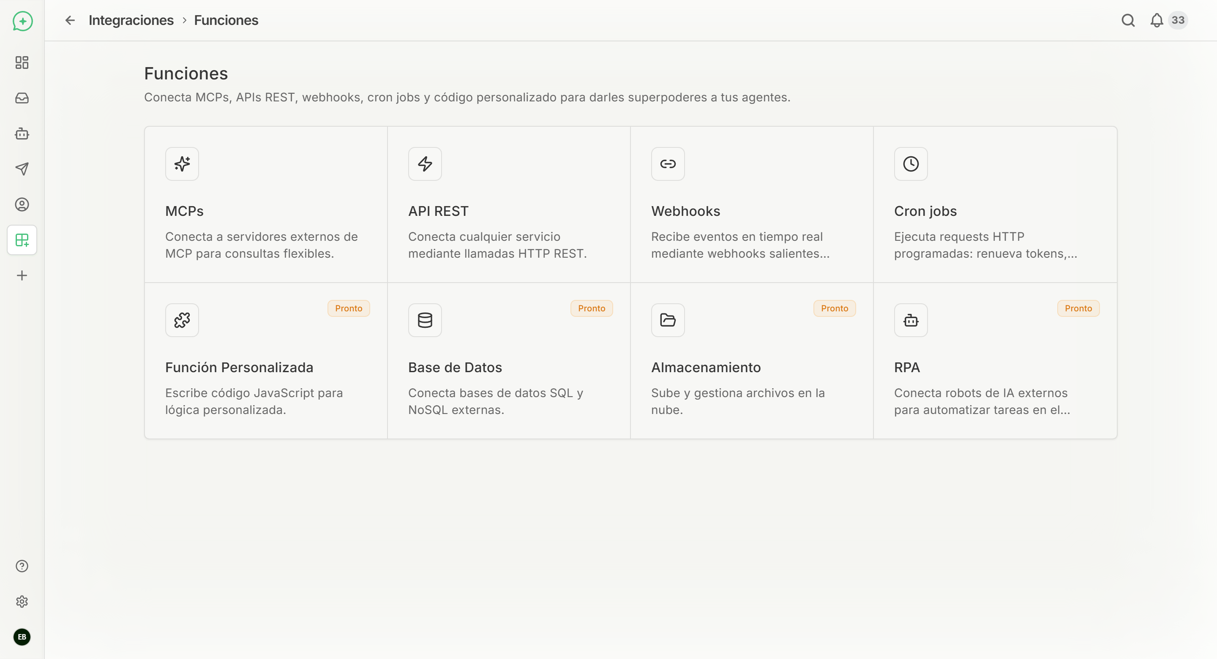Click 'Sube y gestiona archivos' description

click(738, 402)
